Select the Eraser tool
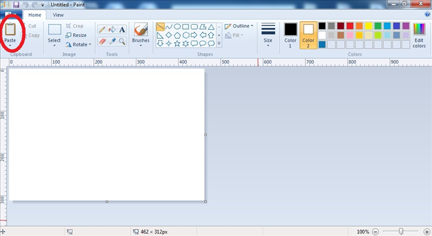This screenshot has height=236, width=432. click(102, 41)
